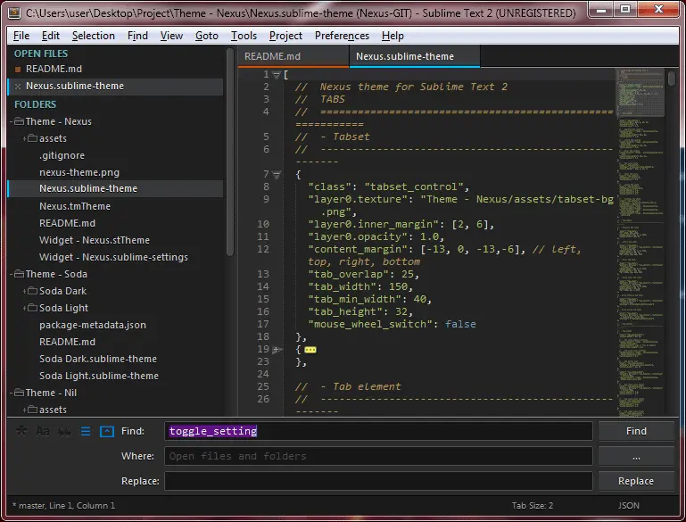The width and height of the screenshot is (686, 522).
Task: Toggle show context lines icon
Action: pos(86,431)
